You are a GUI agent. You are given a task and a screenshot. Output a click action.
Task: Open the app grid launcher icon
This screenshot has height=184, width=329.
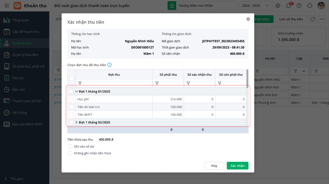point(7,6)
